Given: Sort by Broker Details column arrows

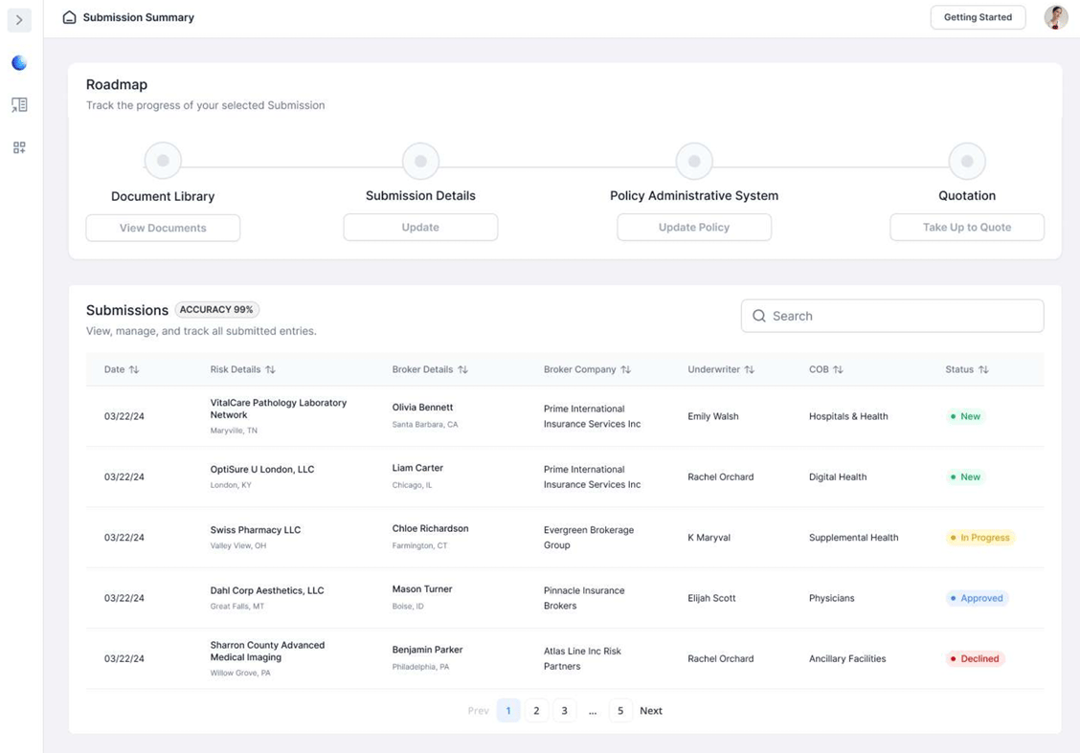Looking at the screenshot, I should tap(462, 369).
